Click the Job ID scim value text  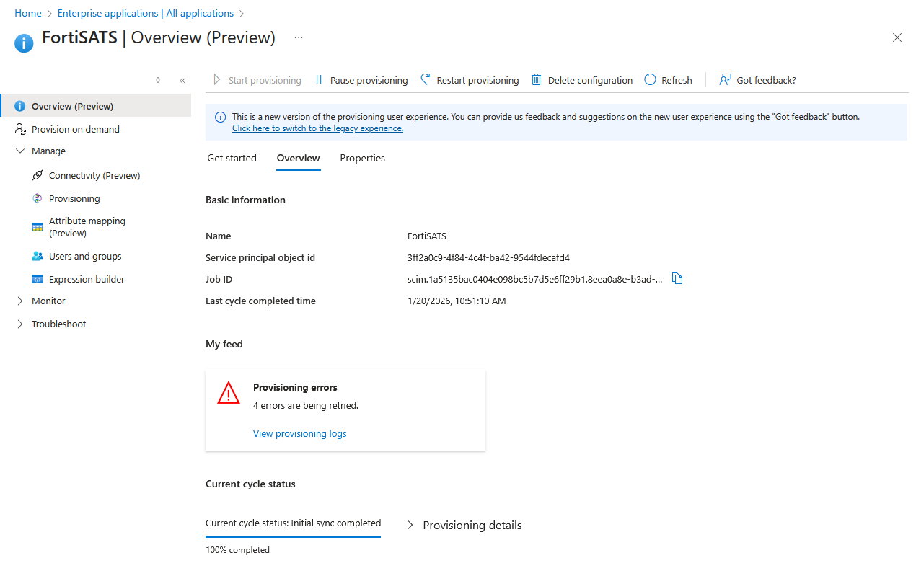535,279
